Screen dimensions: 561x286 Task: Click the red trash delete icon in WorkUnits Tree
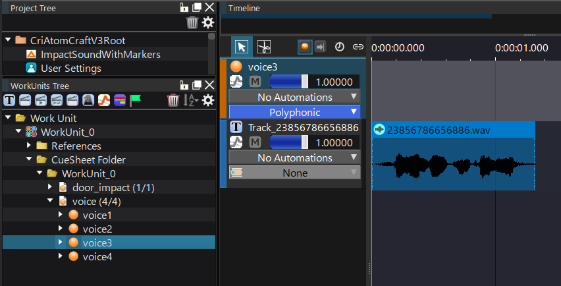pyautogui.click(x=173, y=100)
